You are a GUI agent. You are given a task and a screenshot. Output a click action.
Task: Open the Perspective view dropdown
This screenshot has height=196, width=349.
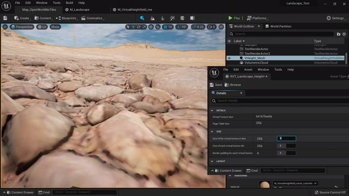[x=22, y=27]
